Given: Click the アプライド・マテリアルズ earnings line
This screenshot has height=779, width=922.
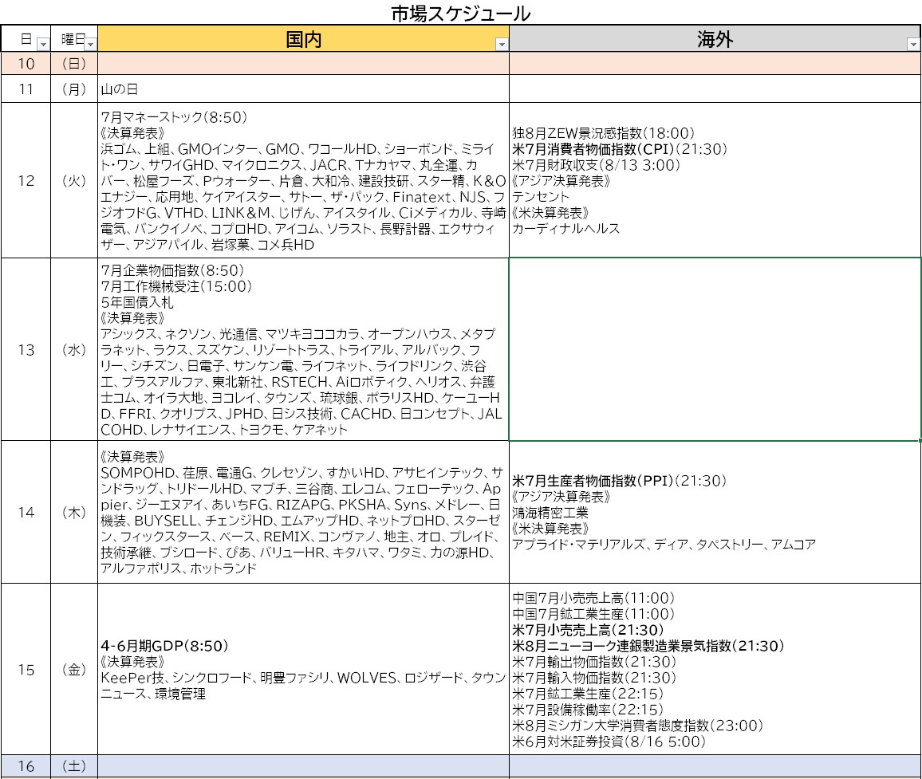Looking at the screenshot, I should (x=664, y=545).
